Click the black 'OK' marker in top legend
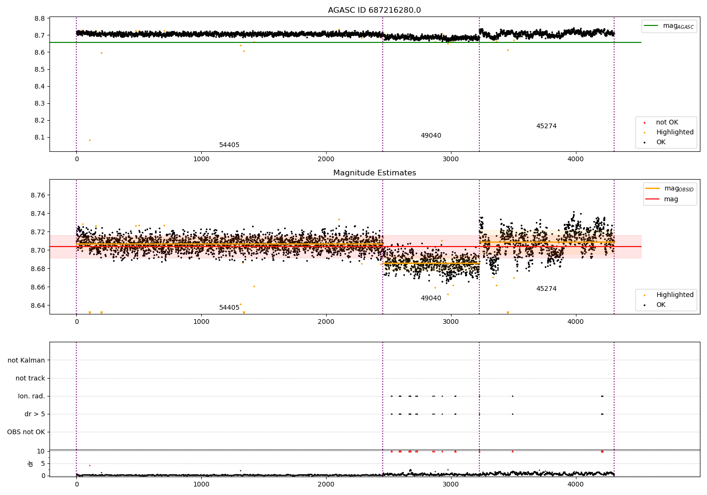 (644, 142)
